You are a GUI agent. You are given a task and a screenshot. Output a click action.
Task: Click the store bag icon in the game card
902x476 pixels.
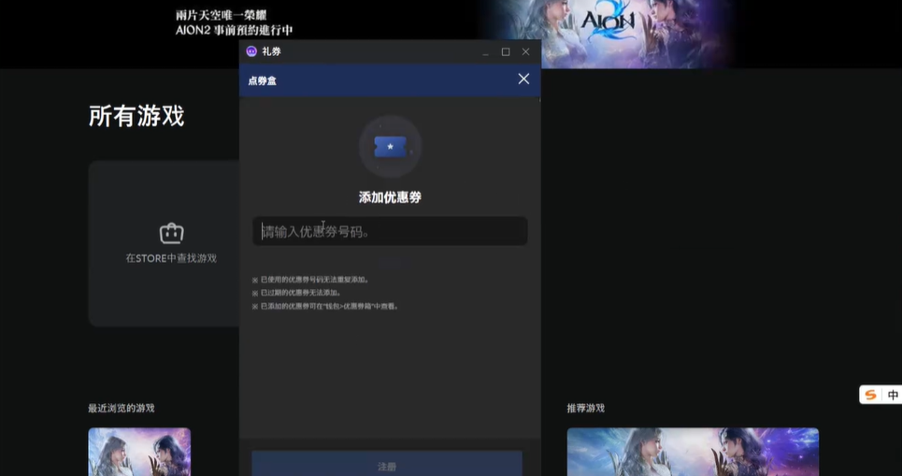[x=171, y=233]
